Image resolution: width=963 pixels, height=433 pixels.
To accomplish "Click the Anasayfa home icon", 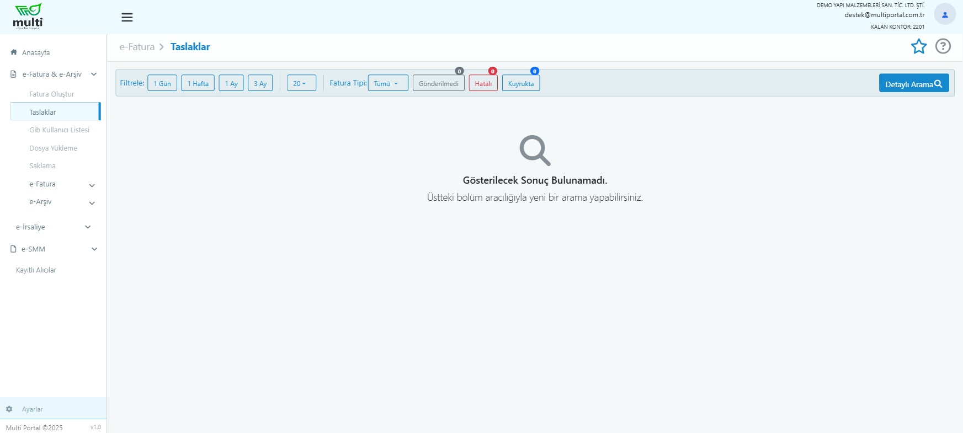I will [14, 52].
